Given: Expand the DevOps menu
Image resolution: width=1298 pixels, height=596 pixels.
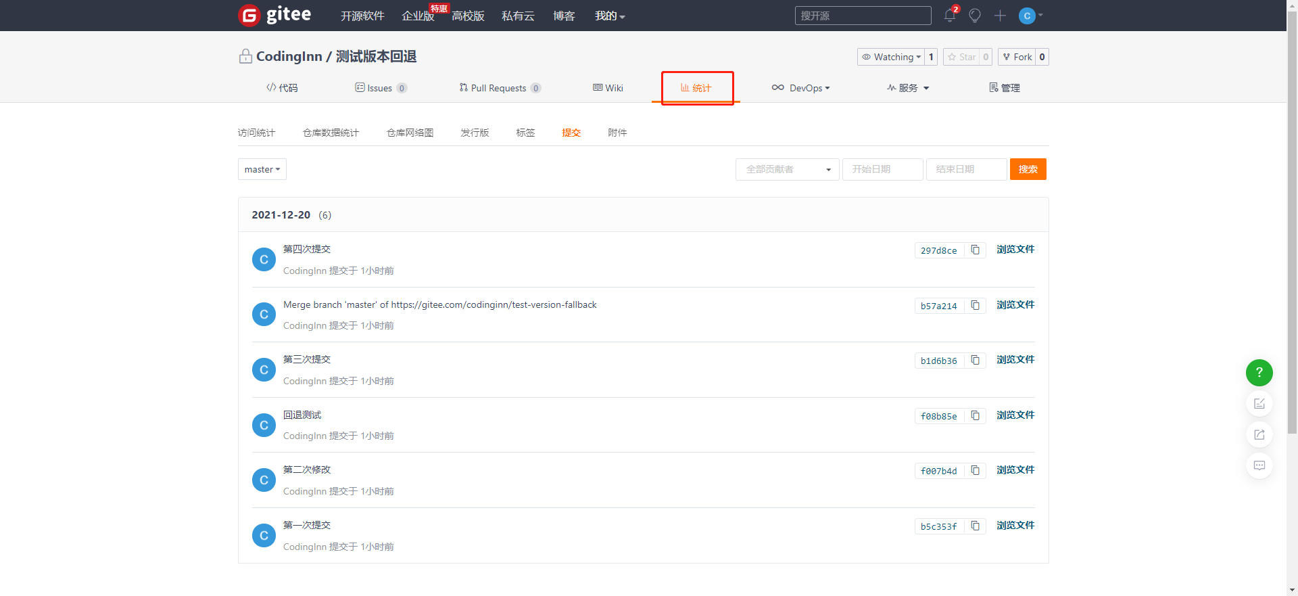Looking at the screenshot, I should (800, 88).
